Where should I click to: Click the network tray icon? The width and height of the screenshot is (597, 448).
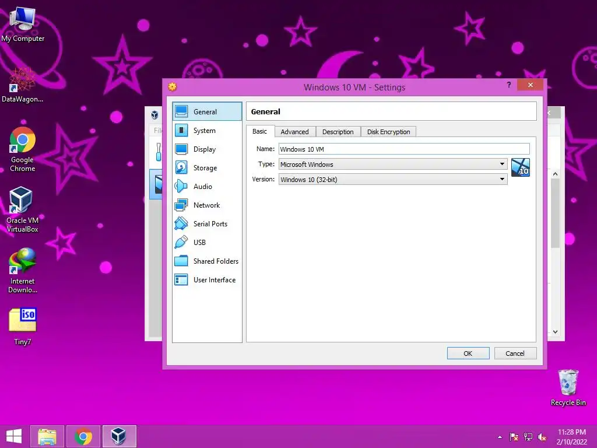pyautogui.click(x=528, y=437)
